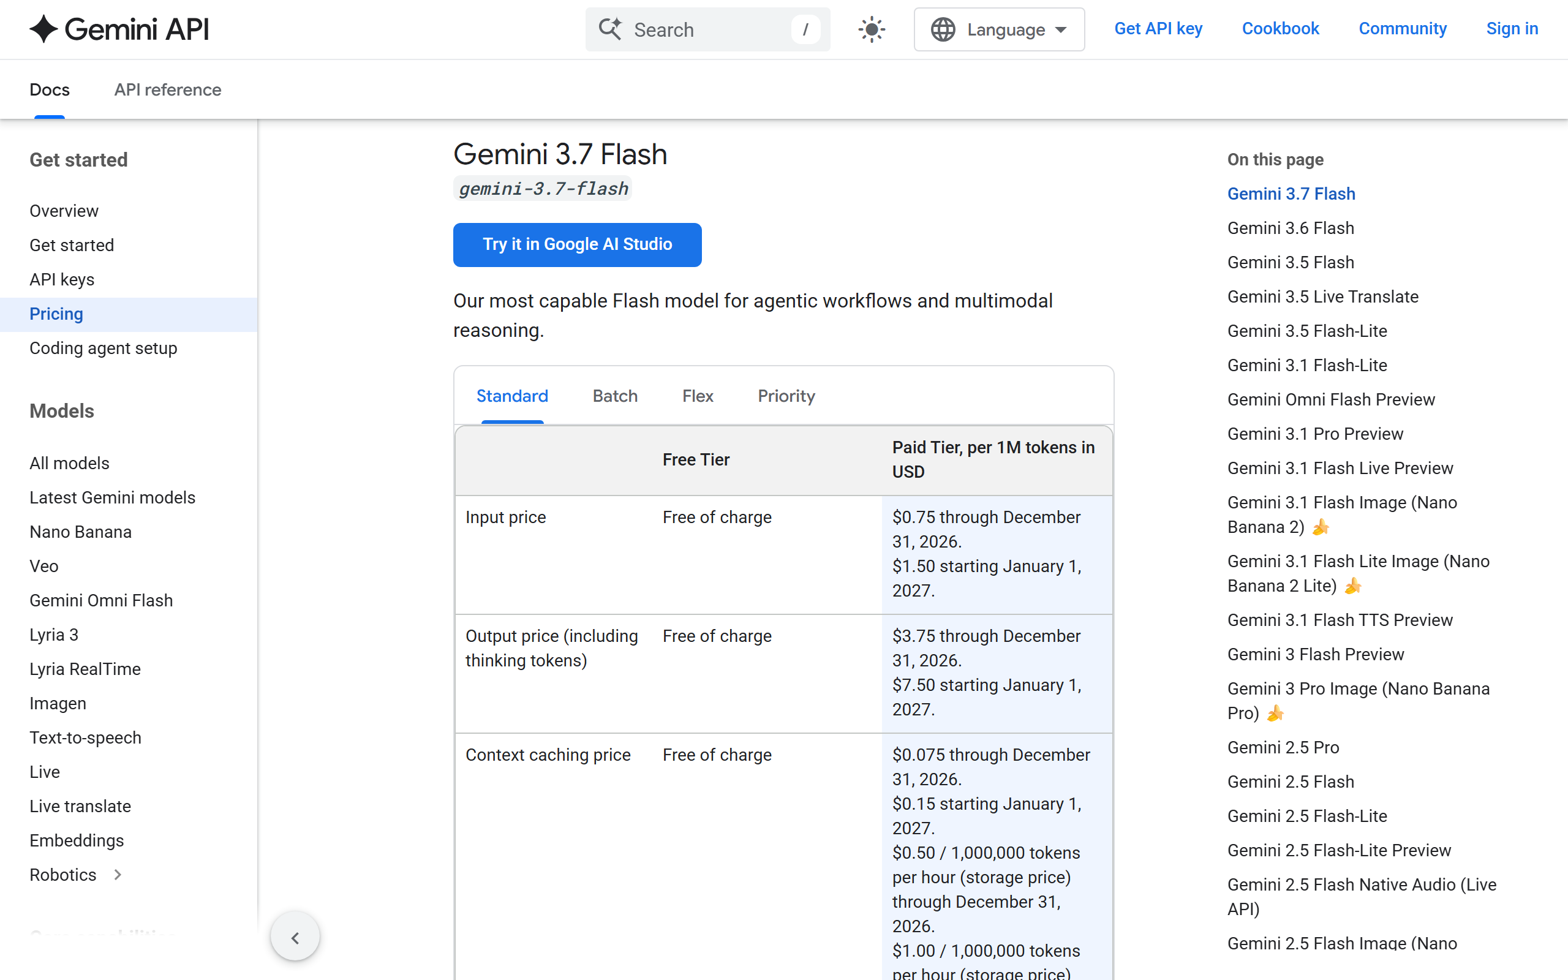Jump to Gemini 2.5 Pro section
1568x980 pixels.
pyautogui.click(x=1283, y=747)
